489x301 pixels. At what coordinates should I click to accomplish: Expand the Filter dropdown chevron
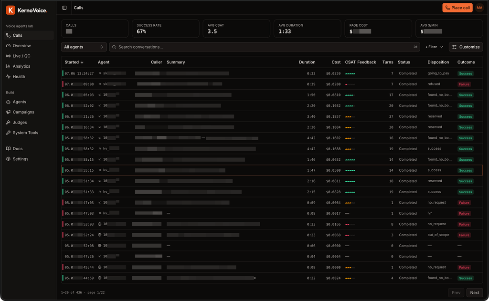pos(442,47)
